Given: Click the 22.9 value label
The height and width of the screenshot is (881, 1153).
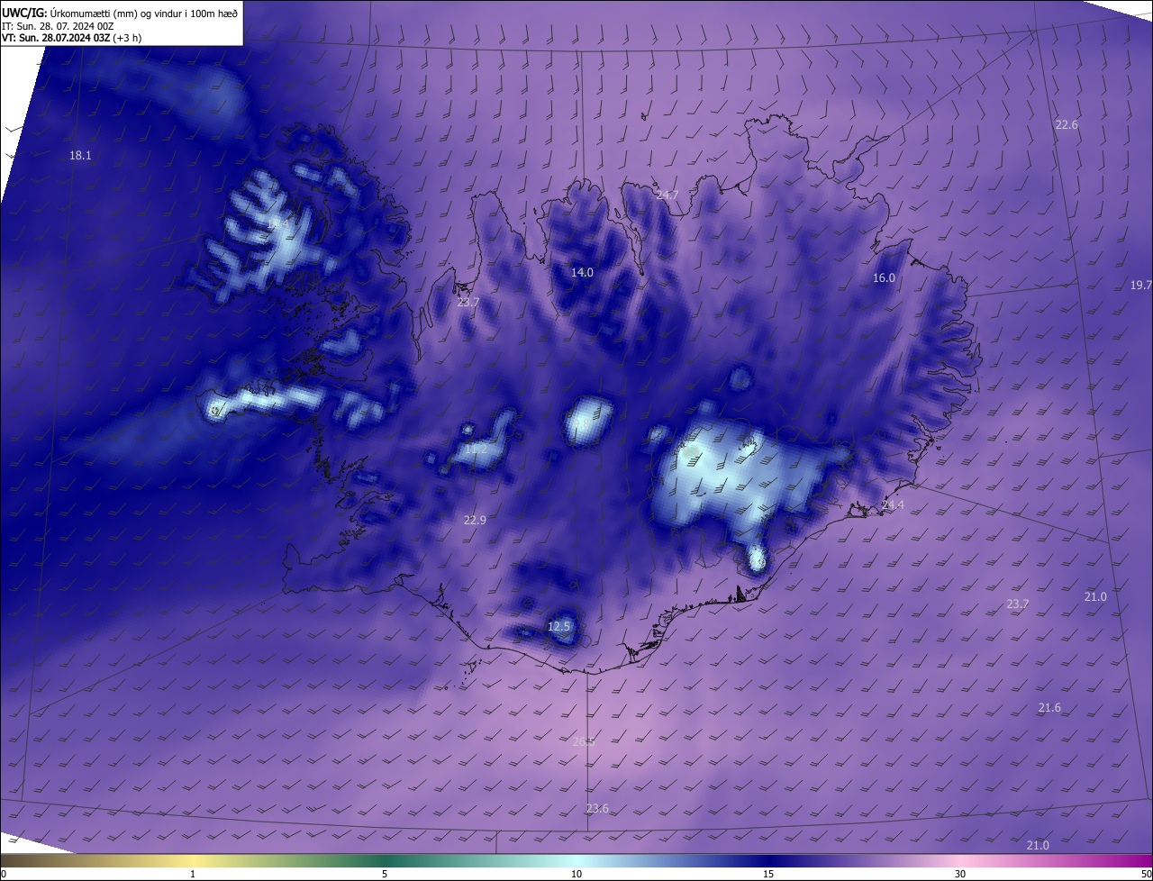Looking at the screenshot, I should (x=475, y=521).
